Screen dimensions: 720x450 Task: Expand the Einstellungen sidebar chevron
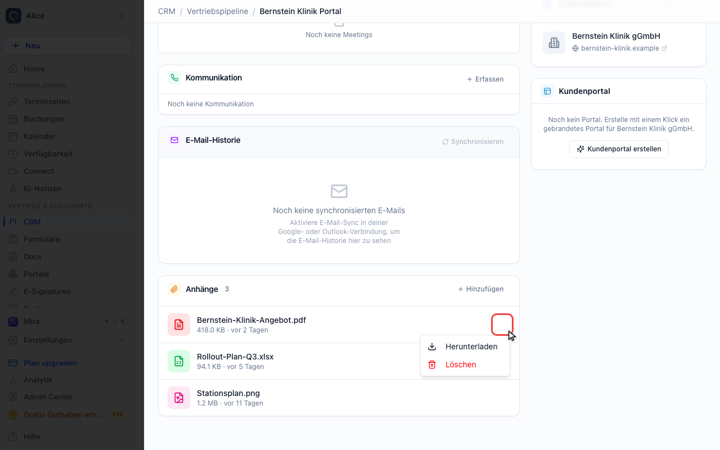tap(123, 340)
